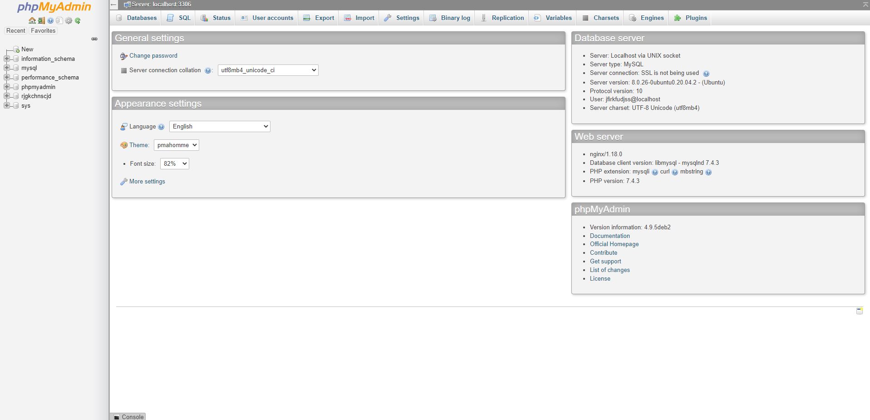Expand the rjgkchnscjd database node
The image size is (870, 420).
[6, 96]
